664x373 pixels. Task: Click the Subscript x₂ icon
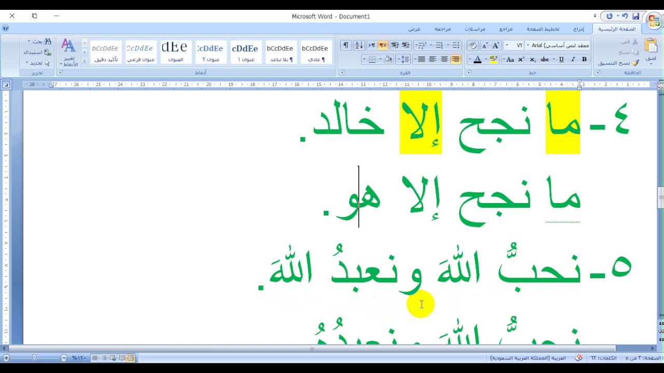point(532,60)
